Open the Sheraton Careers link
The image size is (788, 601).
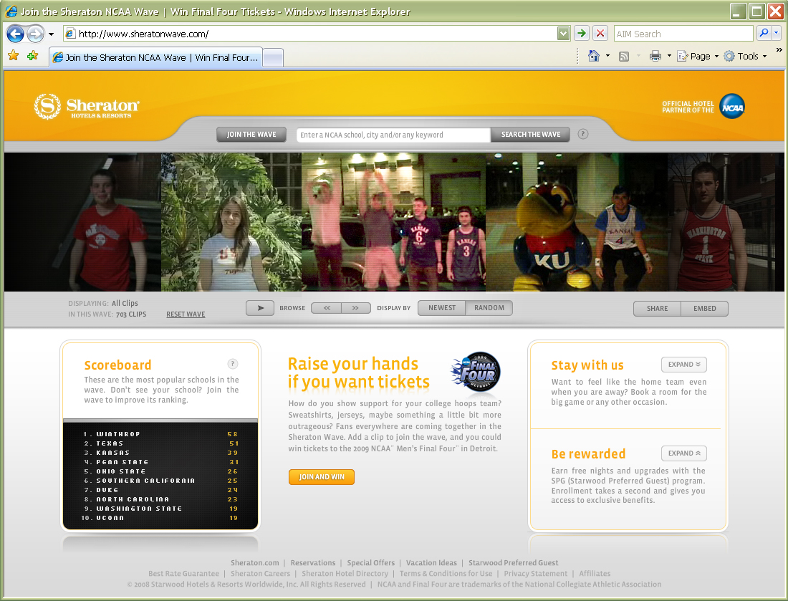pyautogui.click(x=260, y=573)
